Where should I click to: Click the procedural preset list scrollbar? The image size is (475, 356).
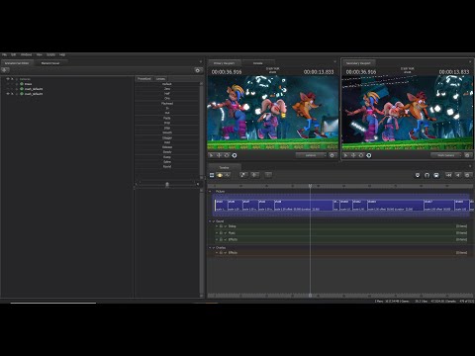202,131
